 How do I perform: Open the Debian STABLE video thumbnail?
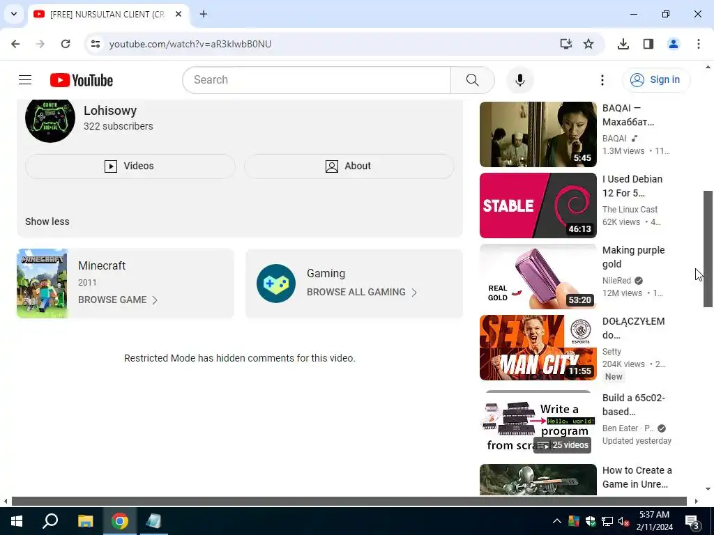[x=538, y=206]
